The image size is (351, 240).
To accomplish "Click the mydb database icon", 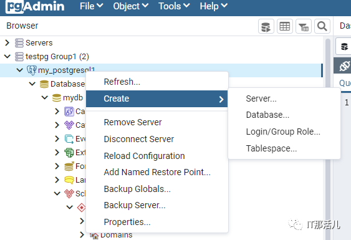I will coord(57,98).
